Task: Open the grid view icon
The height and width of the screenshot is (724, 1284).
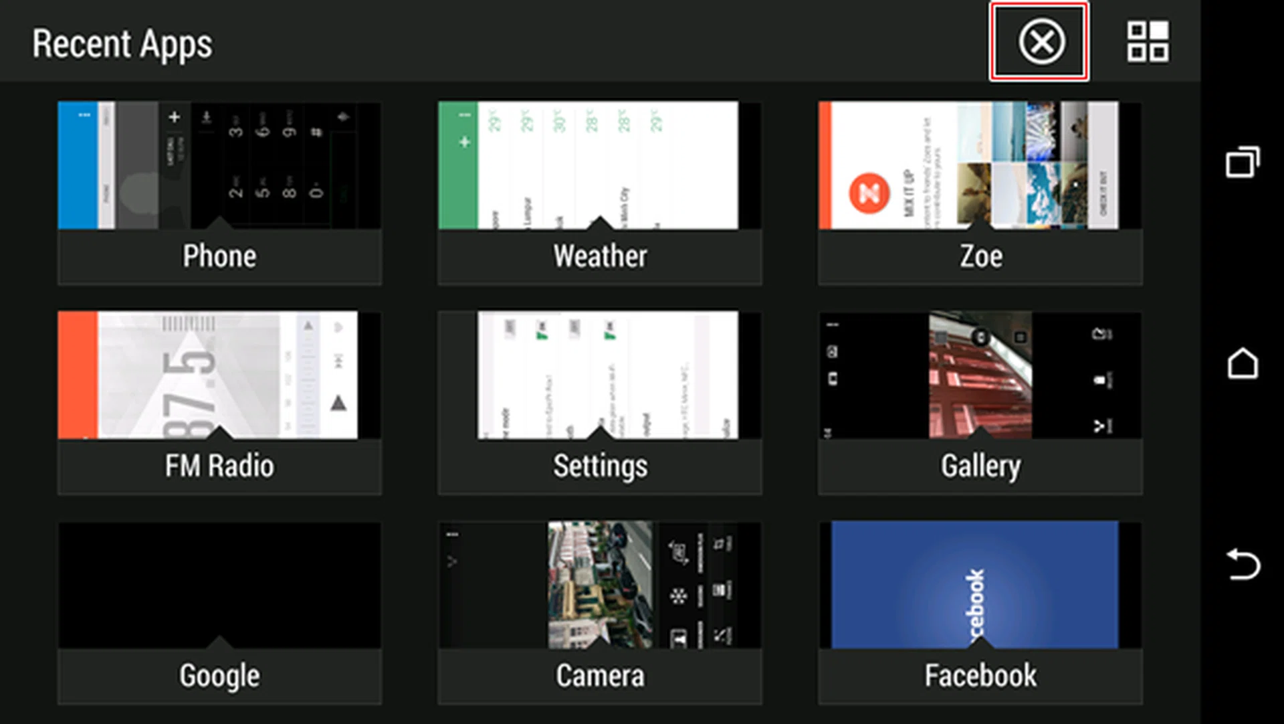Action: click(x=1148, y=42)
